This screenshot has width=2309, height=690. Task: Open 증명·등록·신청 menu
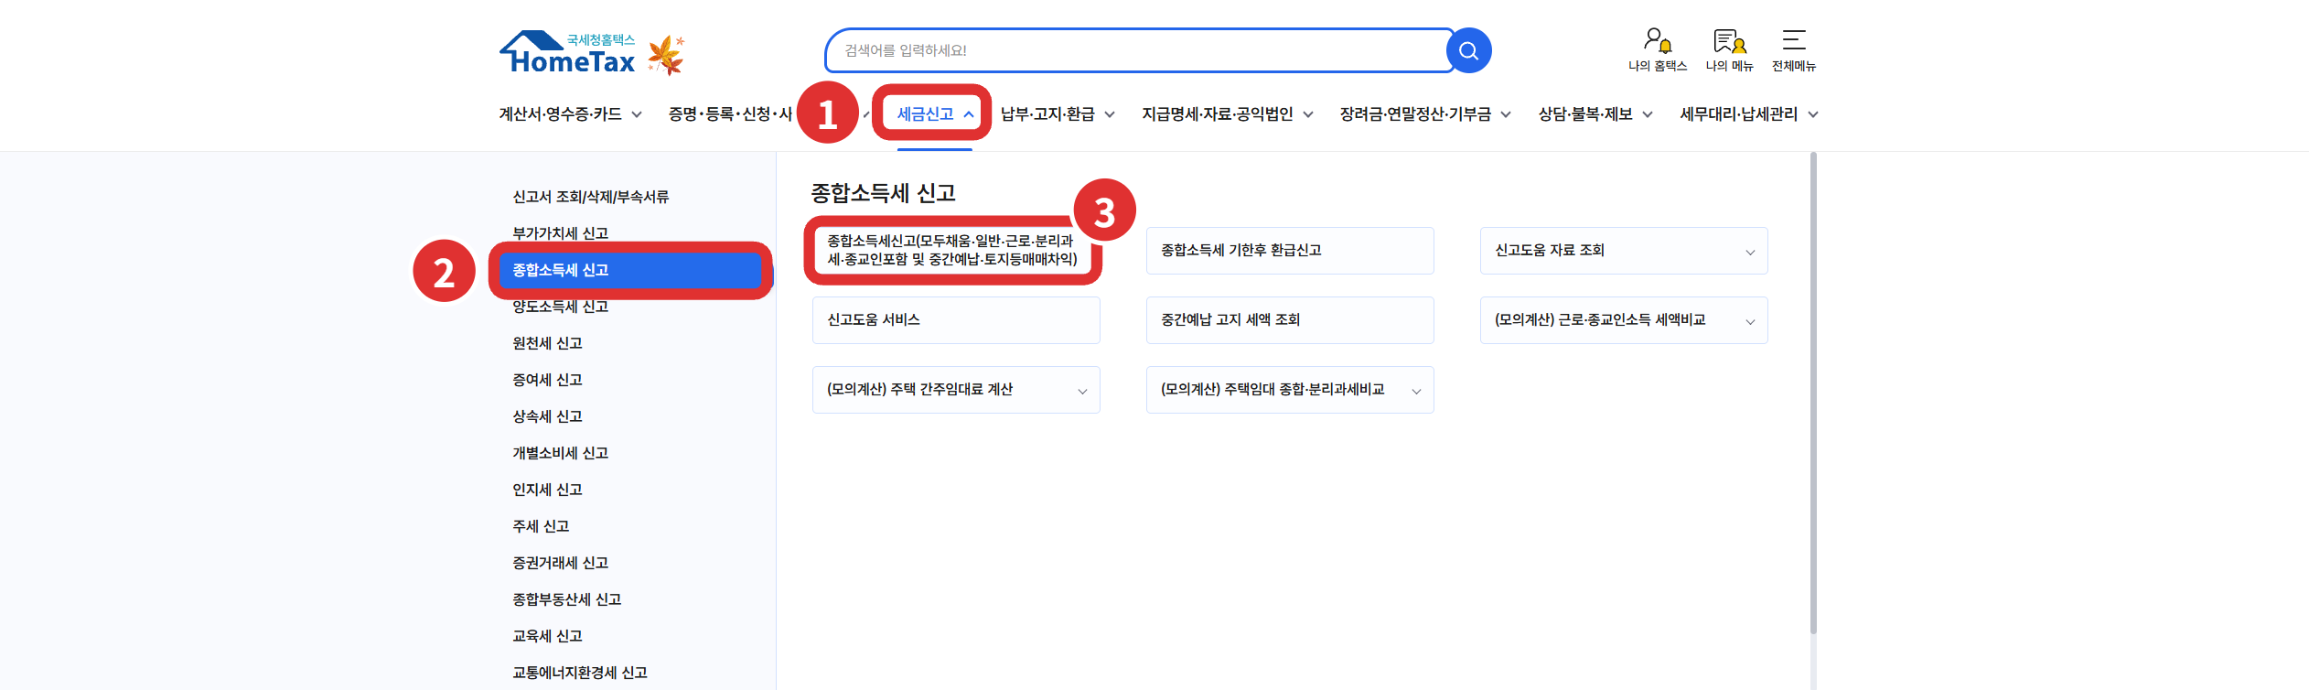[x=730, y=114]
